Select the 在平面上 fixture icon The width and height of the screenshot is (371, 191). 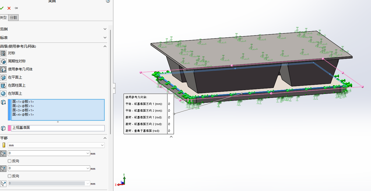pos(3,77)
